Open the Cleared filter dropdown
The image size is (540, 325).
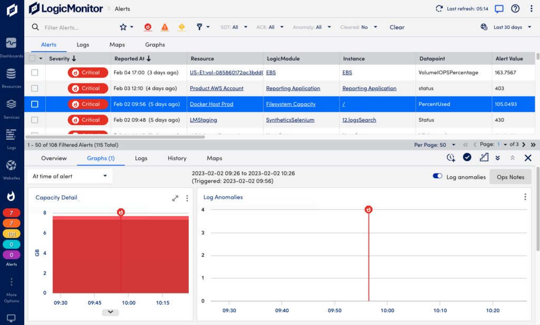[x=359, y=27]
